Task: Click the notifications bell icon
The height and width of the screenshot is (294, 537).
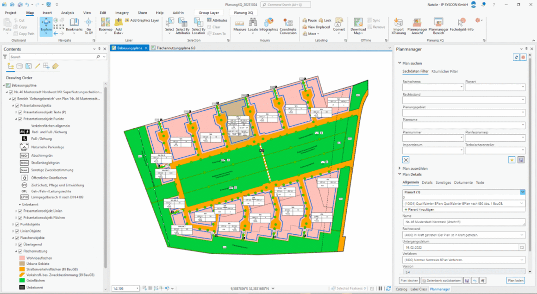Action: click(483, 5)
